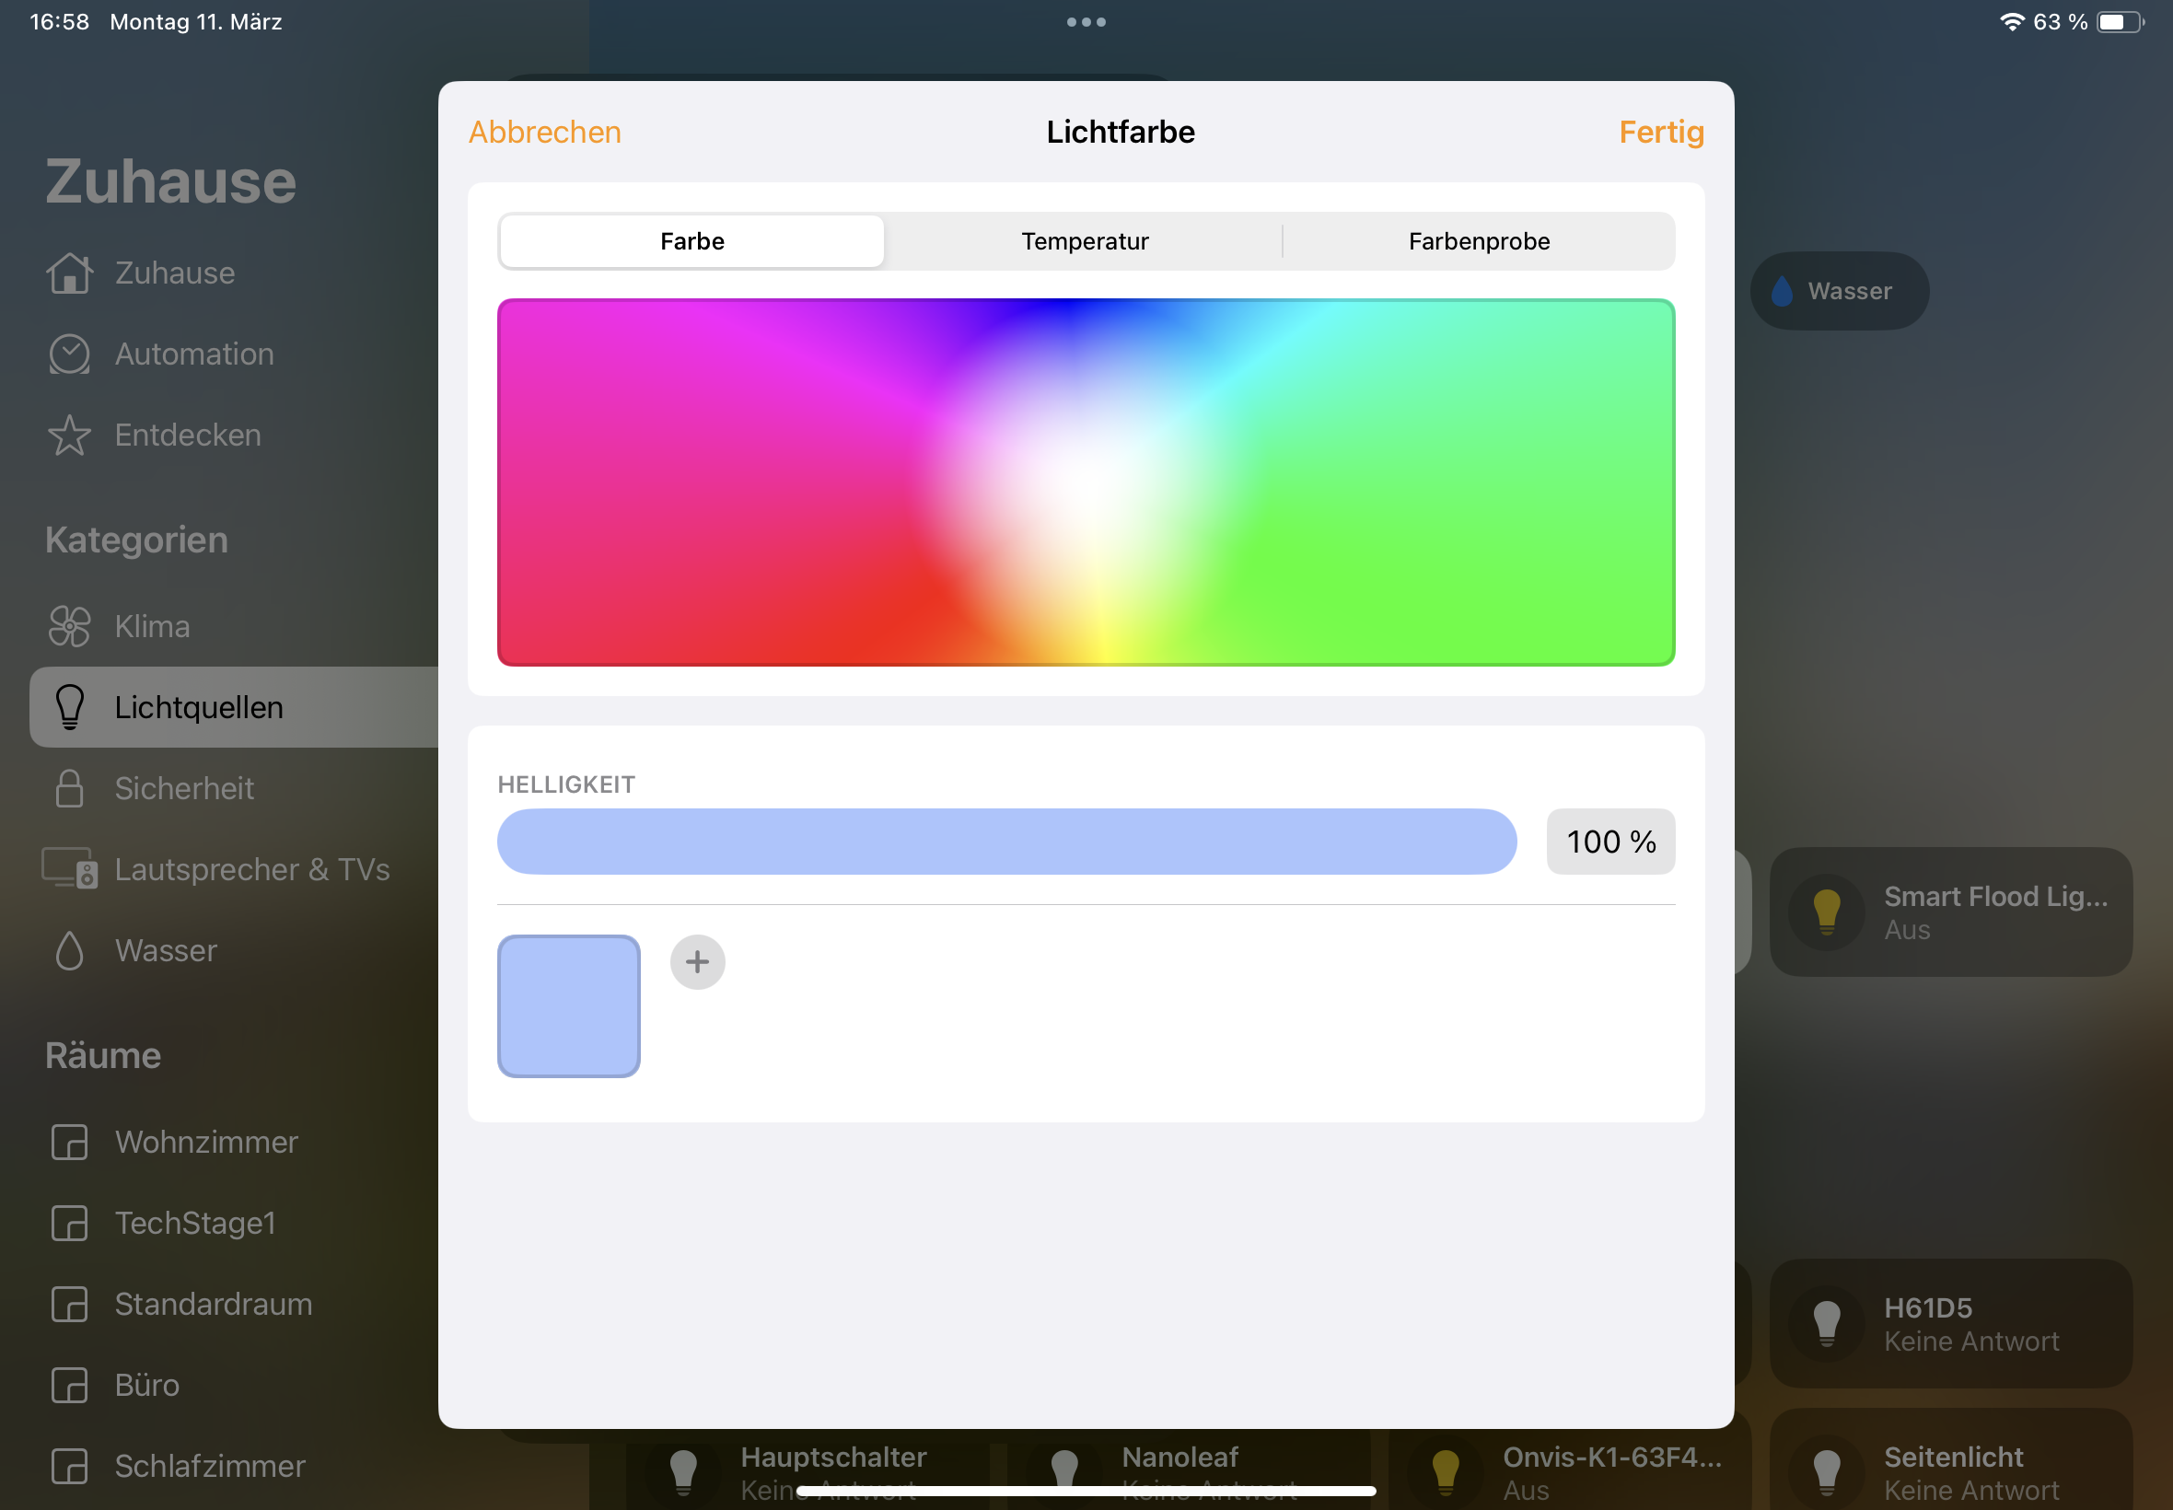Confirm color with Fertig
This screenshot has width=2173, height=1510.
point(1660,132)
